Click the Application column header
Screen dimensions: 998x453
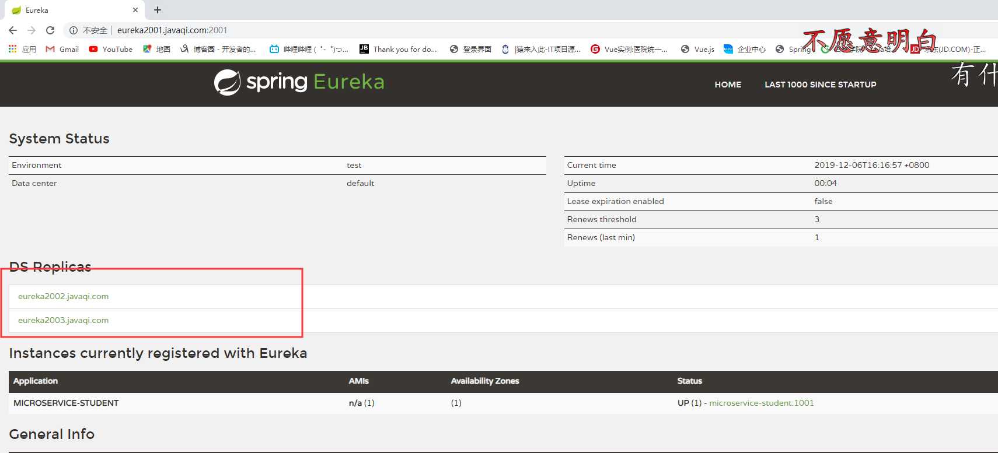(x=36, y=381)
